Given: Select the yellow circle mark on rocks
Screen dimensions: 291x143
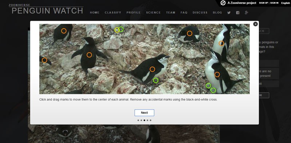Looking at the screenshot, I should tap(117, 30).
